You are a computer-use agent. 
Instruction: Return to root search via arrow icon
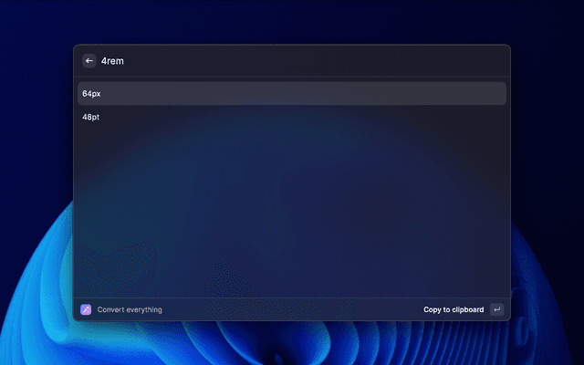[x=89, y=61]
